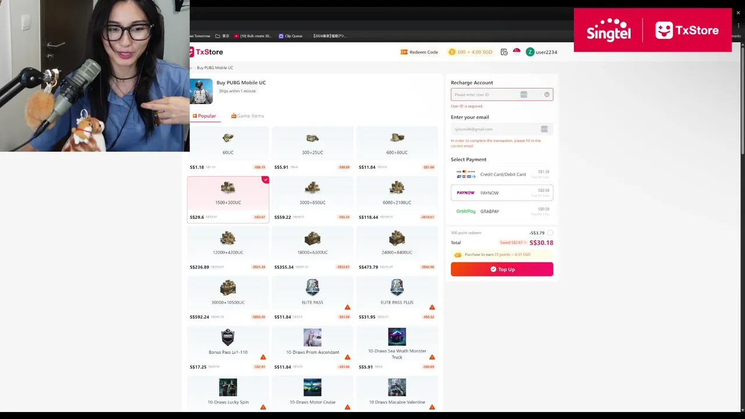Choose the ELITE PASS item
The image size is (745, 419).
313,299
